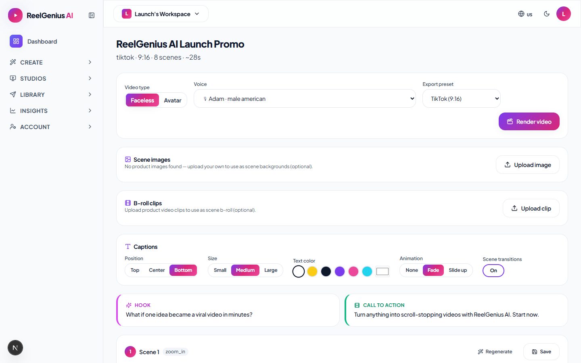Set caption position to Center

pos(157,270)
